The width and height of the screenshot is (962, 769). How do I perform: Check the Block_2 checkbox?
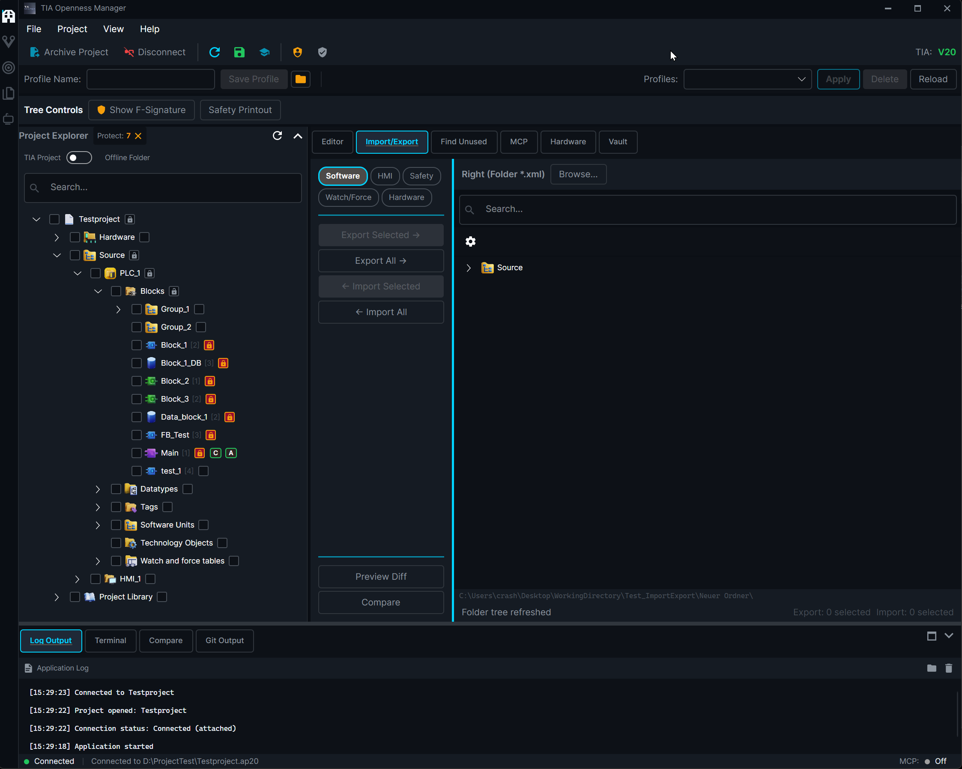click(137, 381)
